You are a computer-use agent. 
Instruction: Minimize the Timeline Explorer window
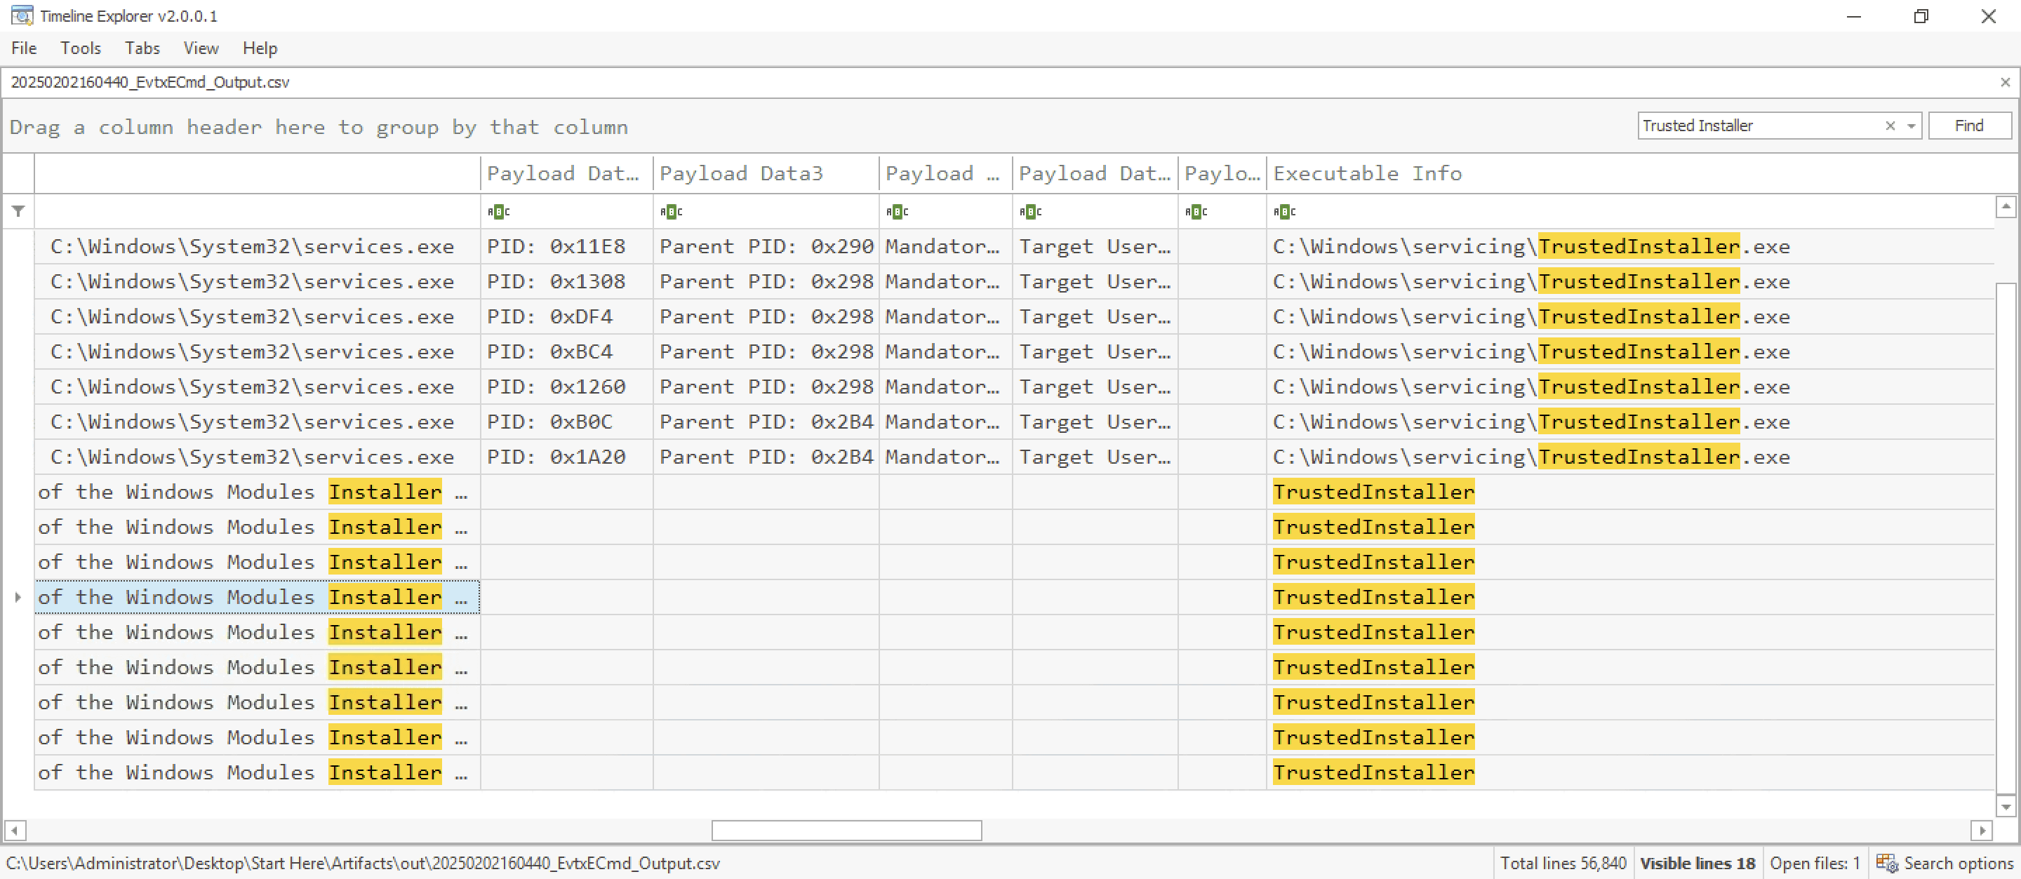click(x=1854, y=16)
